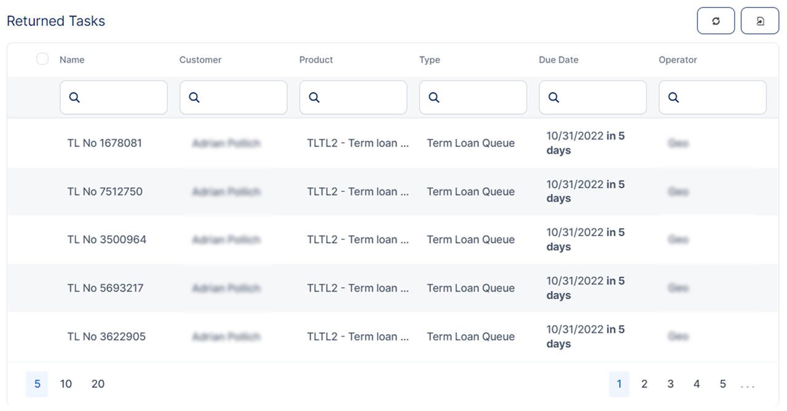This screenshot has width=787, height=411.
Task: Go to page 2 of results
Action: (x=644, y=384)
